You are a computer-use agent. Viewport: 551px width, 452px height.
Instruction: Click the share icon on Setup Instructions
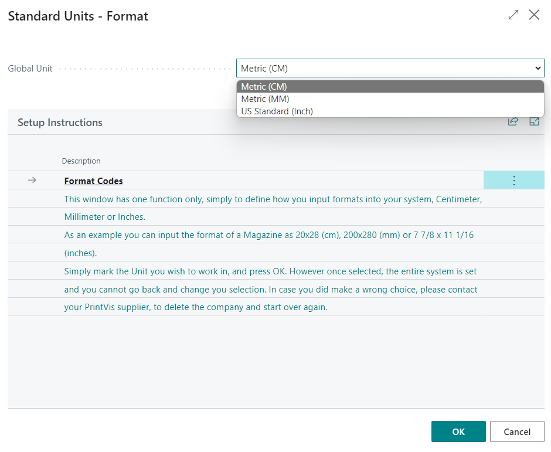[x=513, y=121]
